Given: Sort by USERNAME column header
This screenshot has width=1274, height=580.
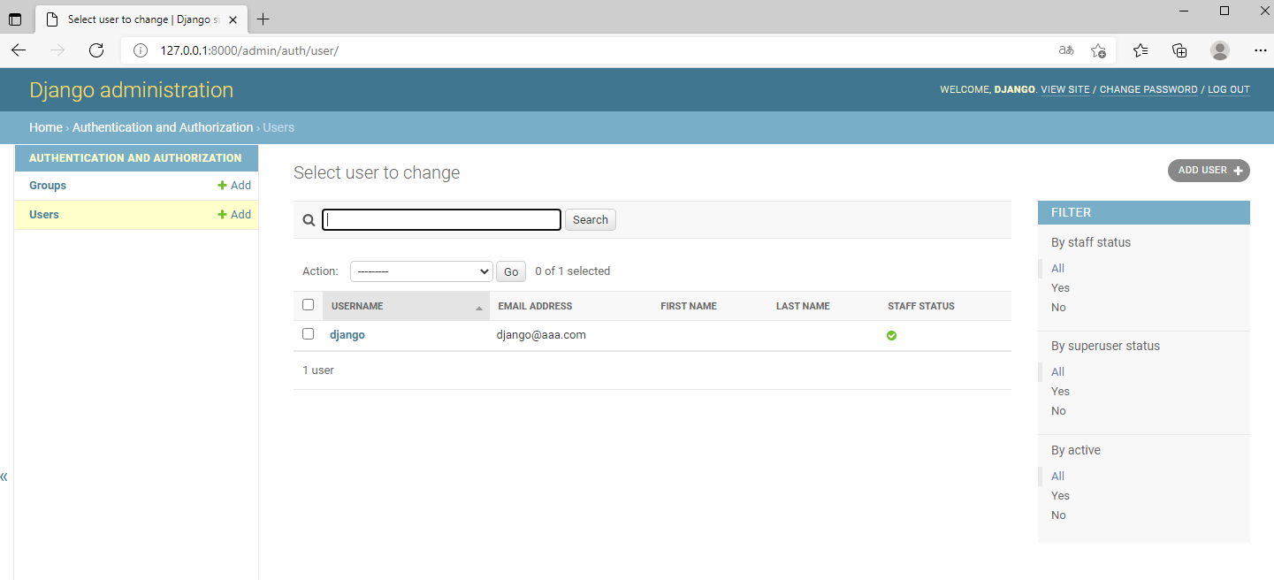Looking at the screenshot, I should click(357, 306).
